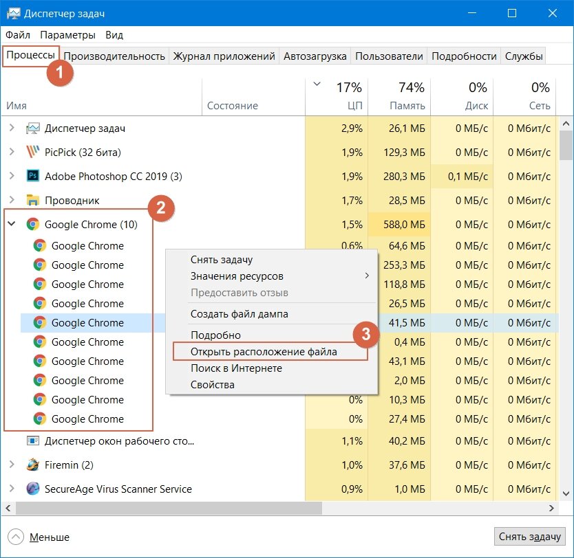
Task: Select the Диспетчер окон рабочего стола row name
Action: click(119, 441)
